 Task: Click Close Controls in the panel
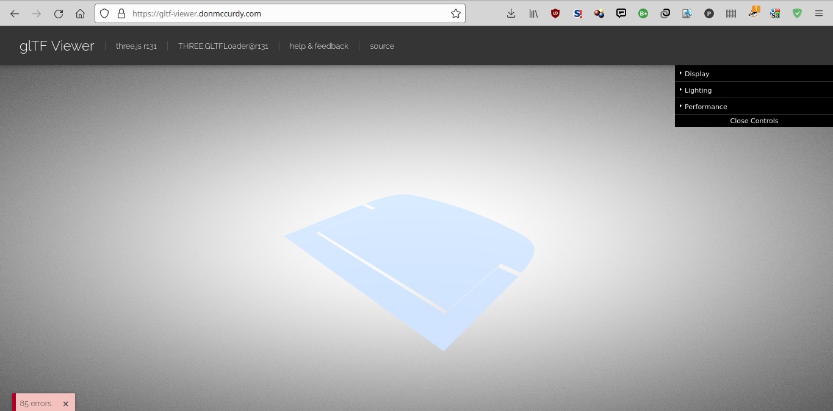click(754, 120)
